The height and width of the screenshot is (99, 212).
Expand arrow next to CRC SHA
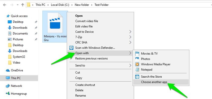pos(130,43)
